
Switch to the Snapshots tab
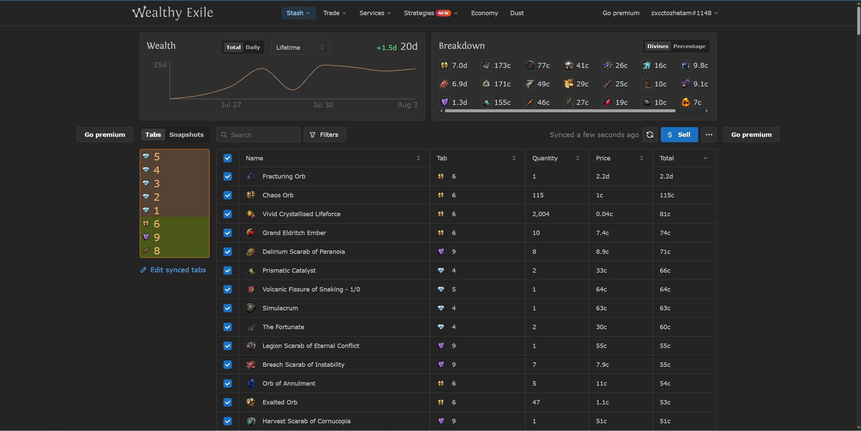point(186,135)
